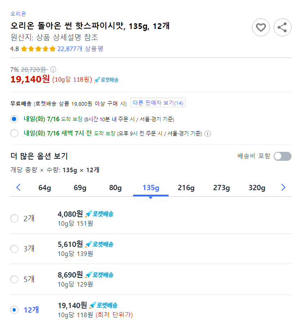Screen dimensions: 298x331
Task: Switch to the 80g weight tab
Action: [115, 188]
